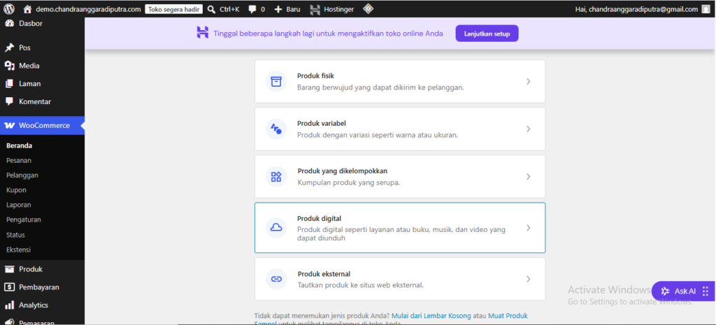Click the Media icon in sidebar

[10, 66]
